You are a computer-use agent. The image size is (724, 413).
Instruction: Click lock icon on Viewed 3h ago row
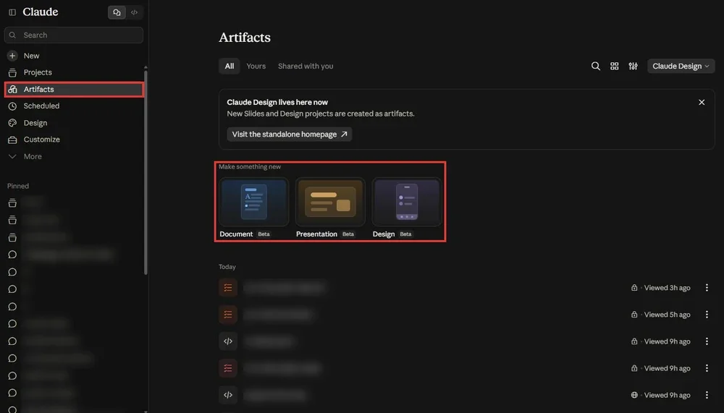click(634, 287)
